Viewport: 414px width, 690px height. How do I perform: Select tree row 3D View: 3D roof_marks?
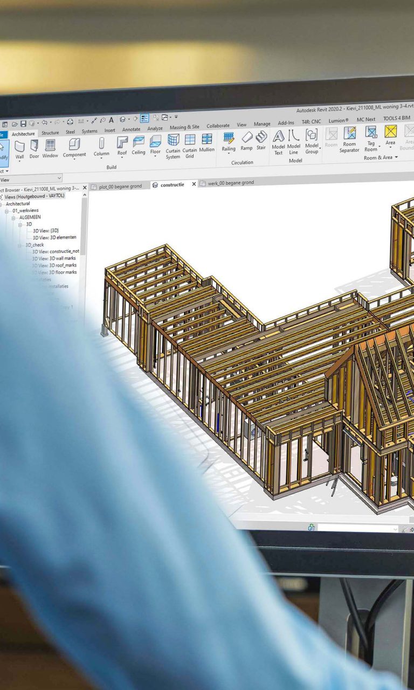[54, 265]
